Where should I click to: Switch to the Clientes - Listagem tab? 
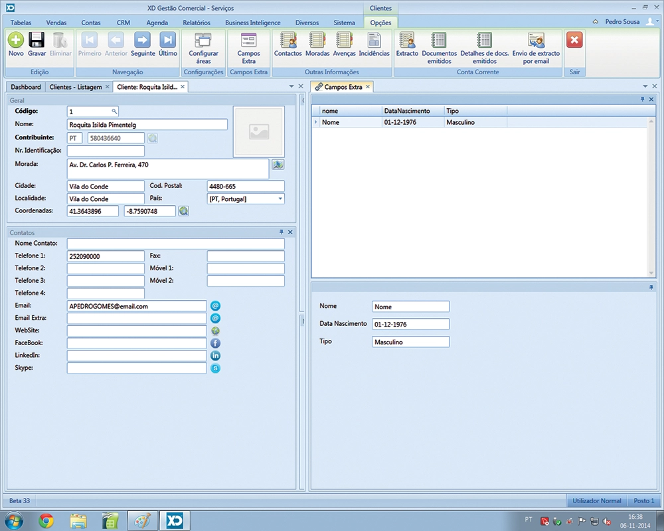pos(76,87)
